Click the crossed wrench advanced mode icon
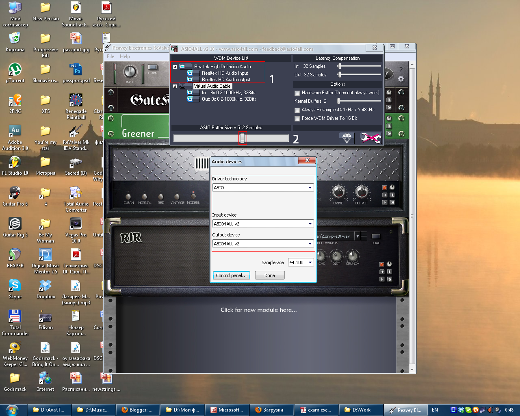This screenshot has height=416, width=520. (x=371, y=139)
